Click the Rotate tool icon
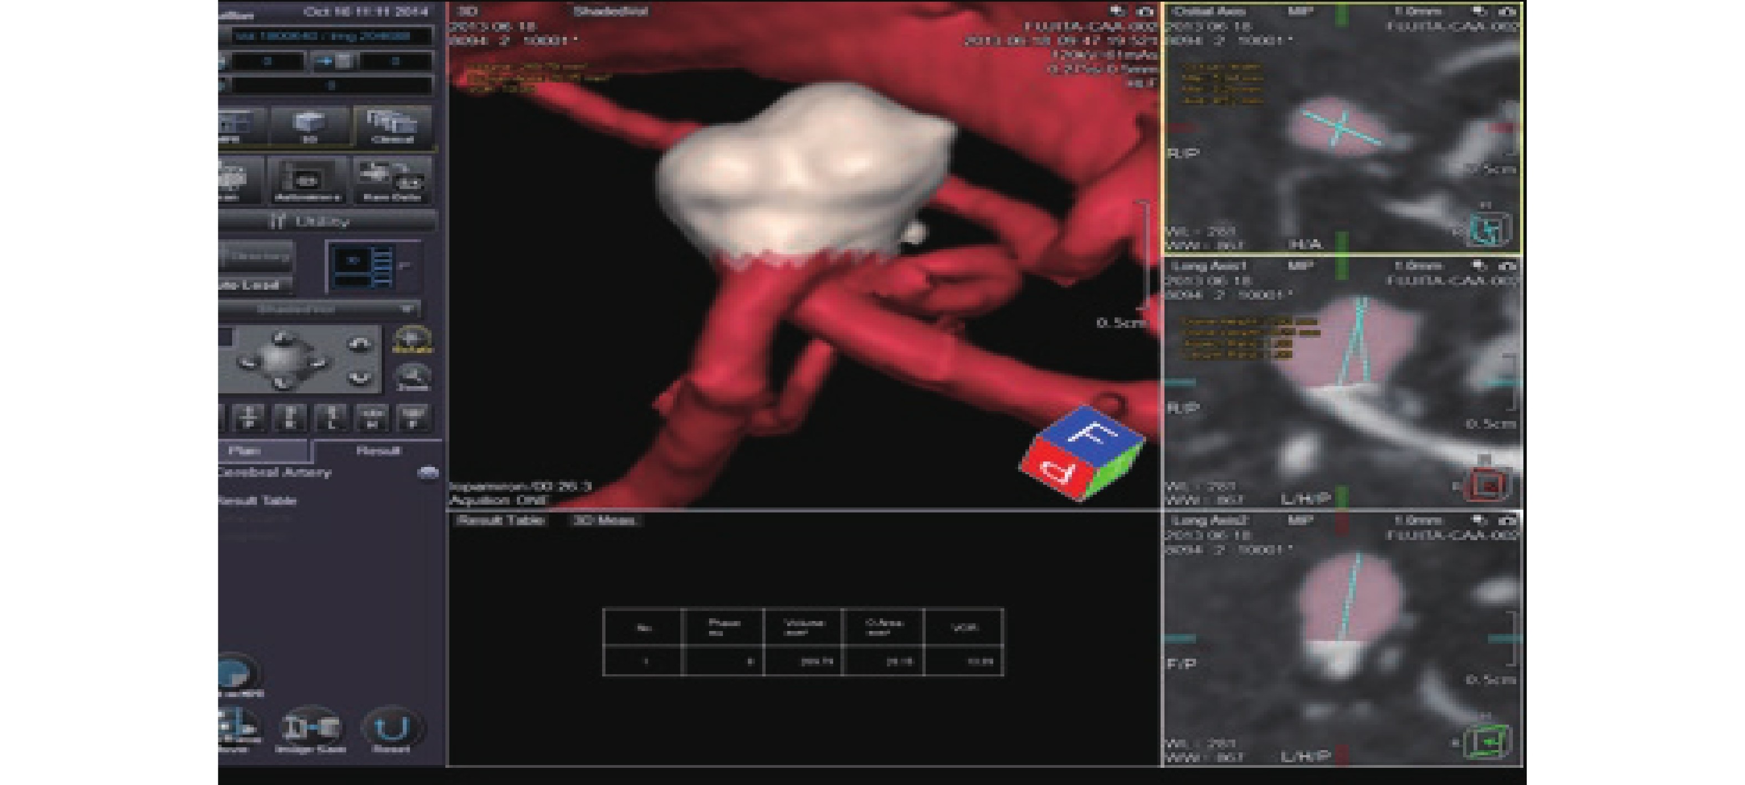1745x785 pixels. pyautogui.click(x=413, y=338)
